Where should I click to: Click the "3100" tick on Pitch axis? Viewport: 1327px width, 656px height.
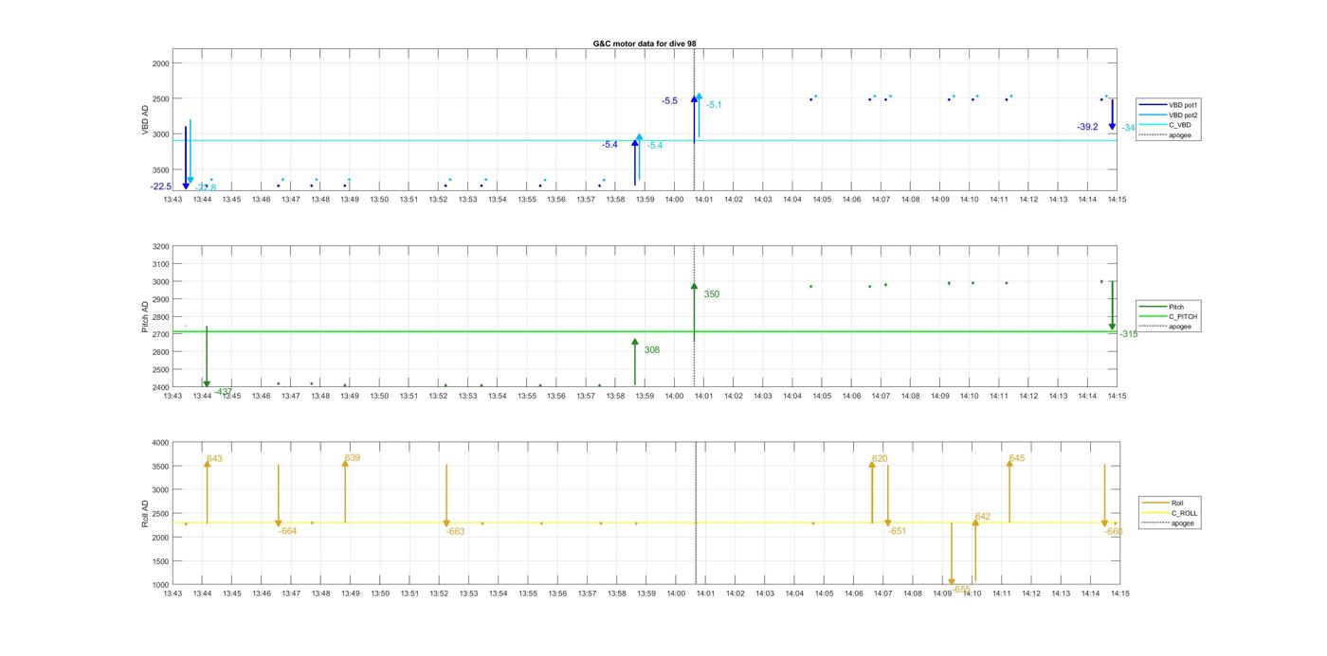point(159,264)
